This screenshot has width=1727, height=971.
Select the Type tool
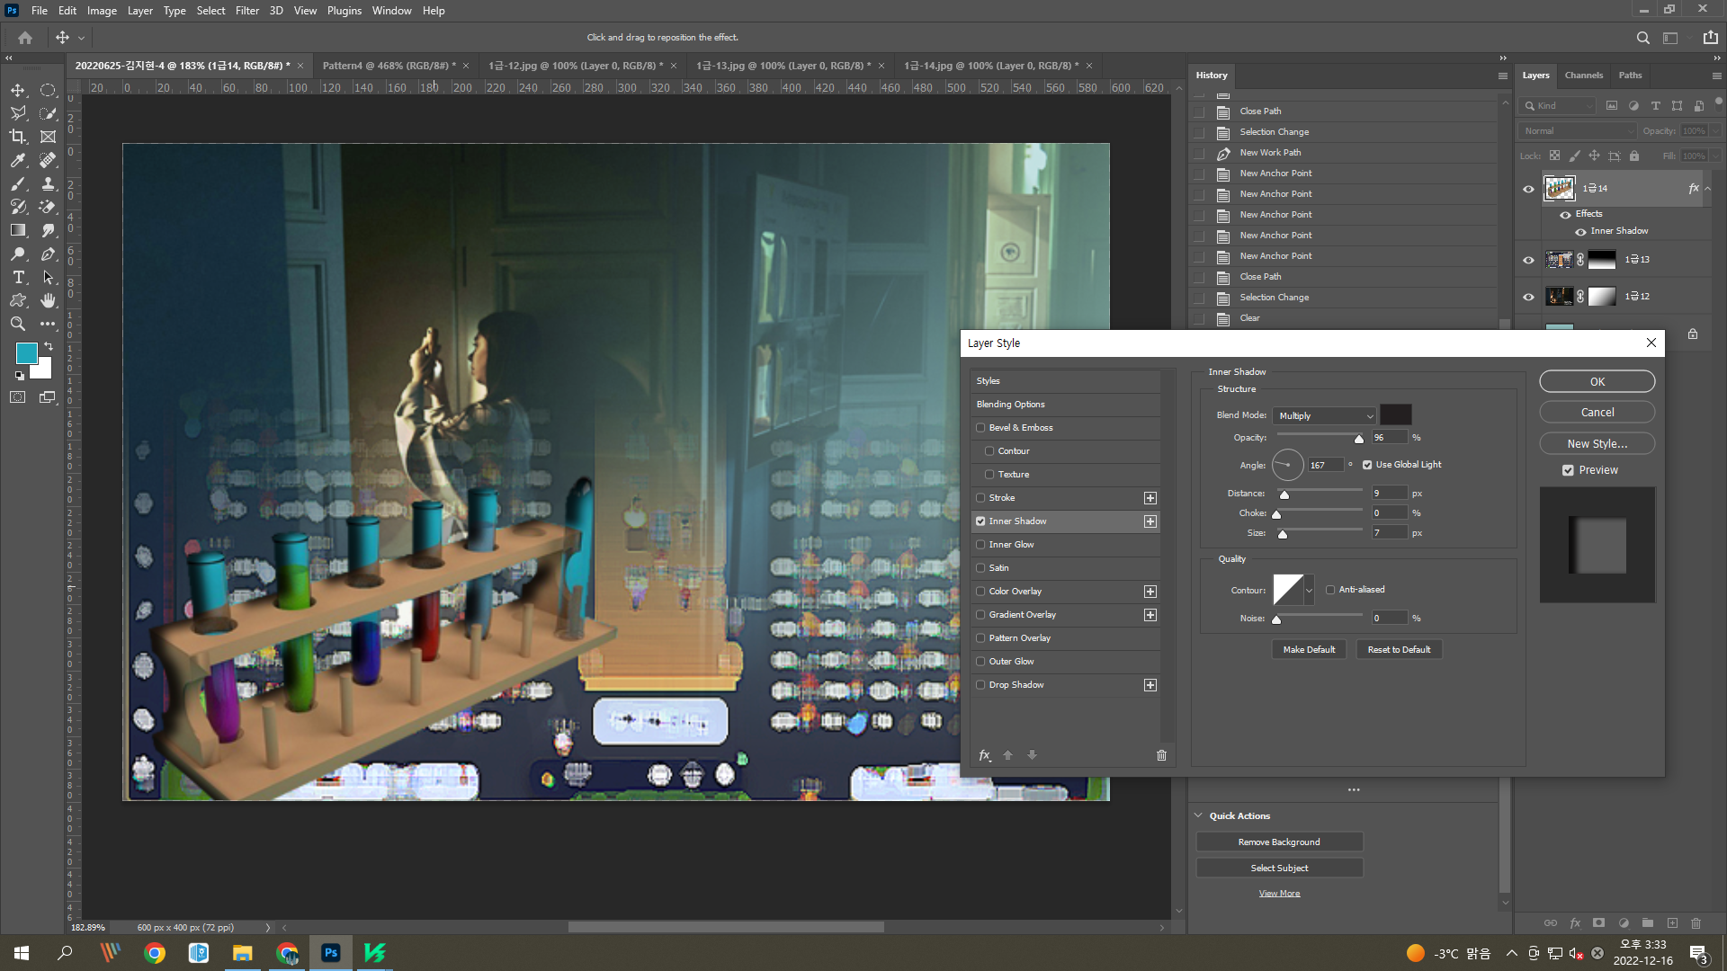coord(18,277)
